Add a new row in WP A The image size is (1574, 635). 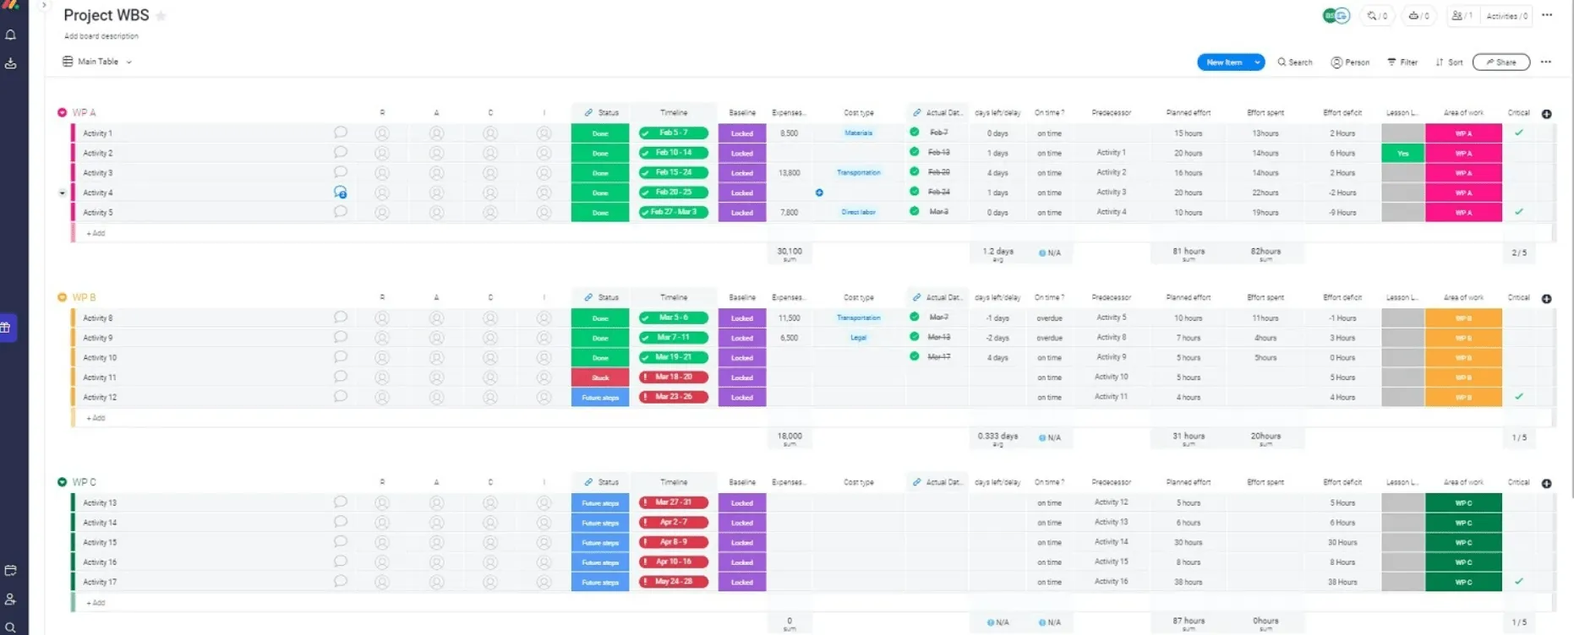pos(96,233)
